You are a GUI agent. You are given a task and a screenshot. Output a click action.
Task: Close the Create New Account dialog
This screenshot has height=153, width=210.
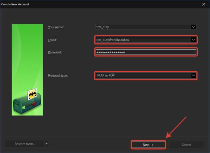click(203, 4)
